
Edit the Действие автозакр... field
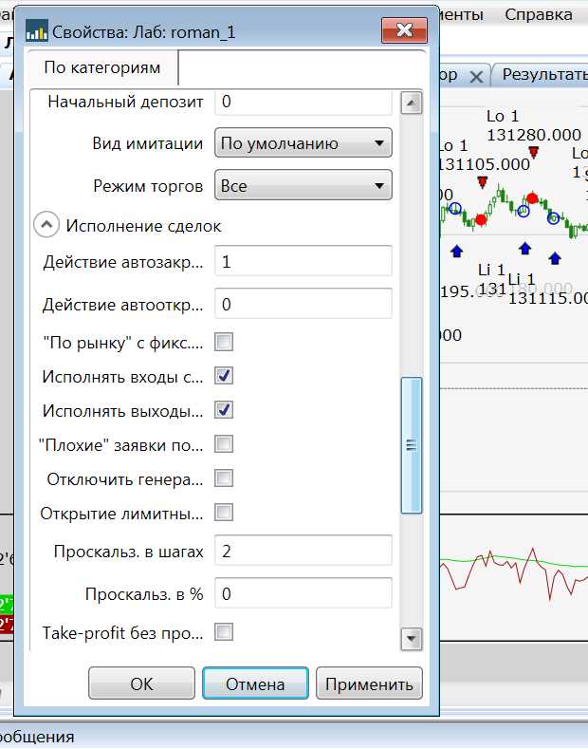point(303,261)
